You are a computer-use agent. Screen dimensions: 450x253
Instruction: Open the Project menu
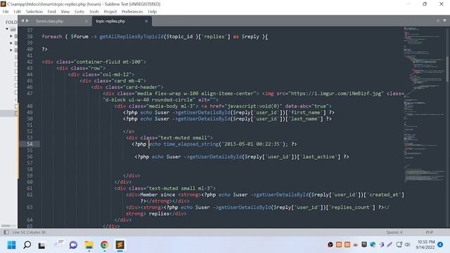click(110, 11)
